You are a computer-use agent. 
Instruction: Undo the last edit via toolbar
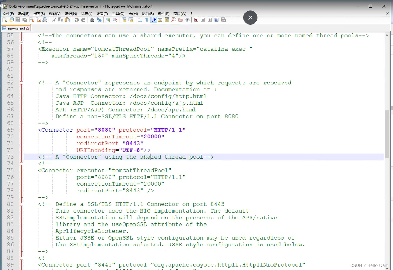click(x=76, y=20)
